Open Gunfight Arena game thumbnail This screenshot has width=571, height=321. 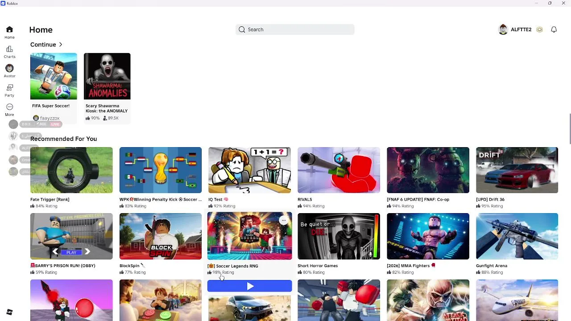click(517, 236)
